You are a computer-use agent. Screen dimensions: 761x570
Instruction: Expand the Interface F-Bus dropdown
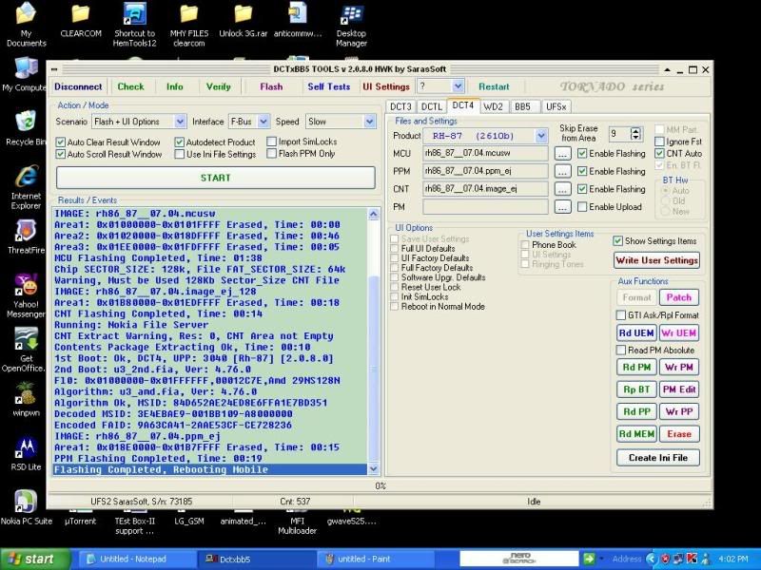[x=263, y=122]
